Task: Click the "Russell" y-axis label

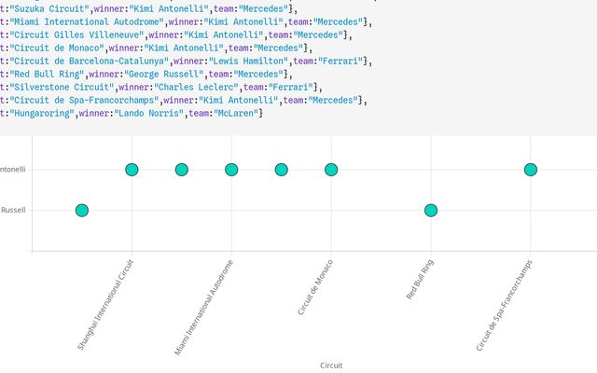Action: [13, 210]
